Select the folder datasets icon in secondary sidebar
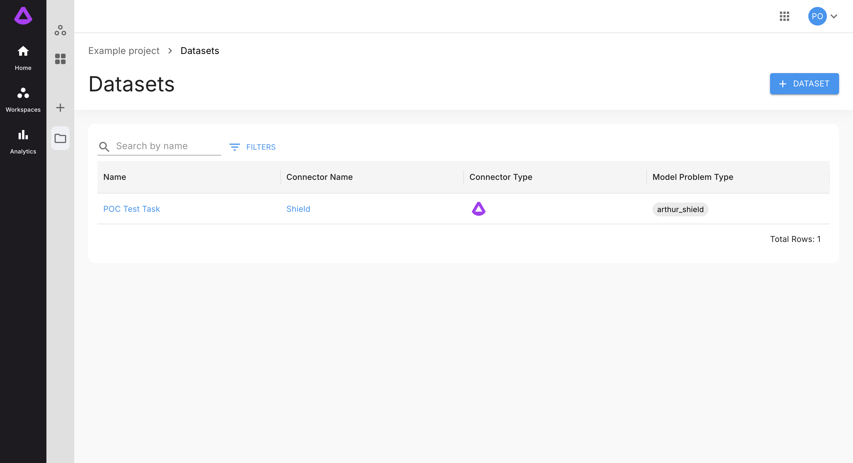The image size is (853, 463). (60, 138)
